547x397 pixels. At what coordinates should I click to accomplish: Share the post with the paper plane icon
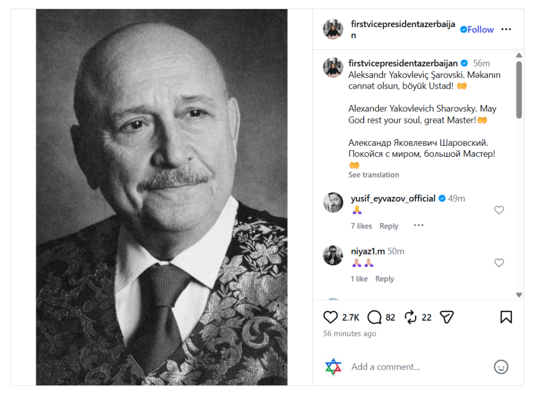[x=447, y=317]
